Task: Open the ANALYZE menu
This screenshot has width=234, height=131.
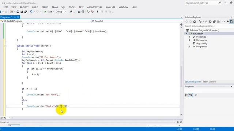Action: tap(110, 7)
